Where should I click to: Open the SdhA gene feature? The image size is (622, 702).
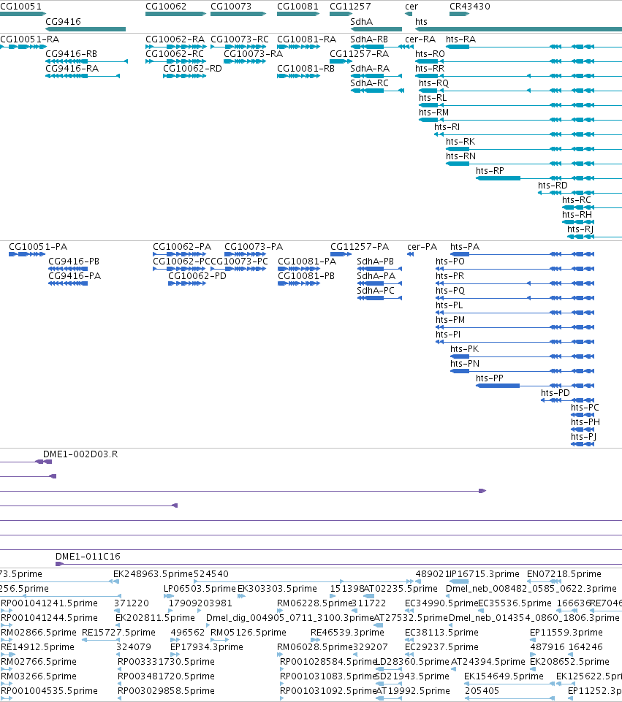pos(376,29)
